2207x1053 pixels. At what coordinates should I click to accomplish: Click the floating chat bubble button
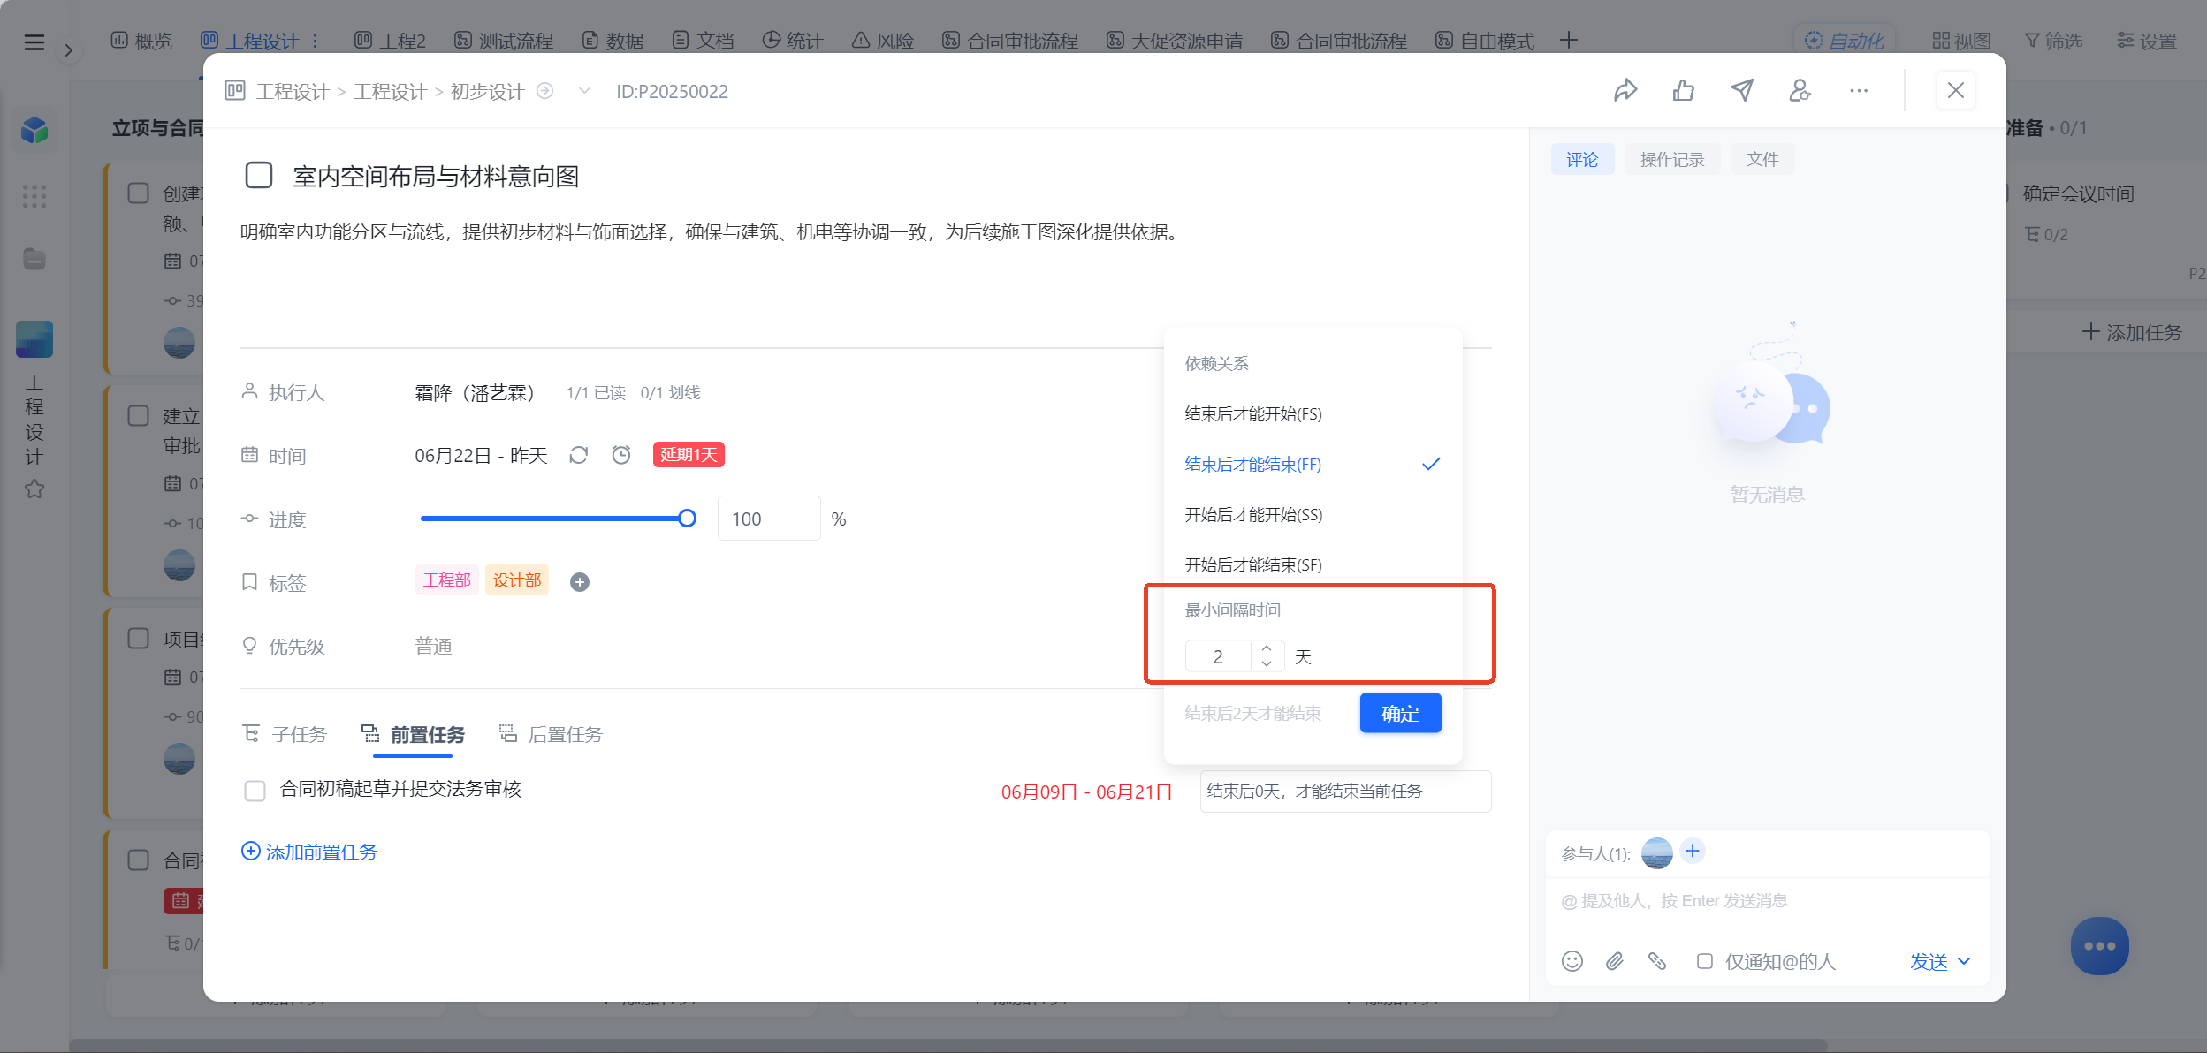point(2099,946)
